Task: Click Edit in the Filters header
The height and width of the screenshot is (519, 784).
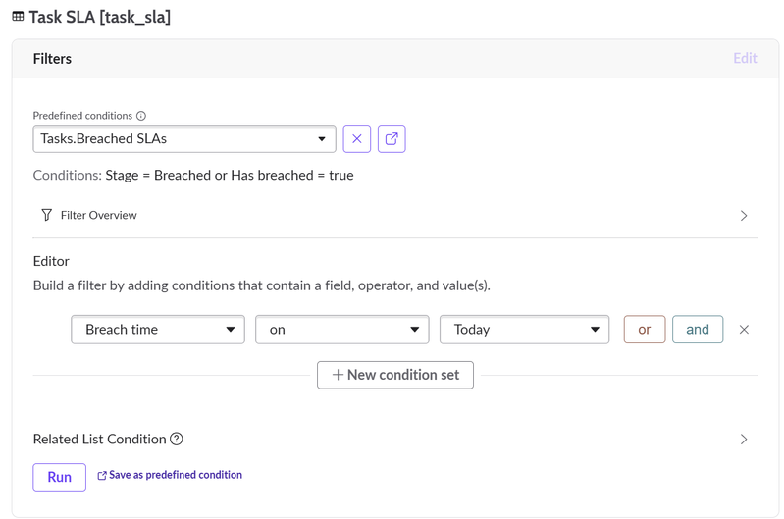Action: coord(745,59)
